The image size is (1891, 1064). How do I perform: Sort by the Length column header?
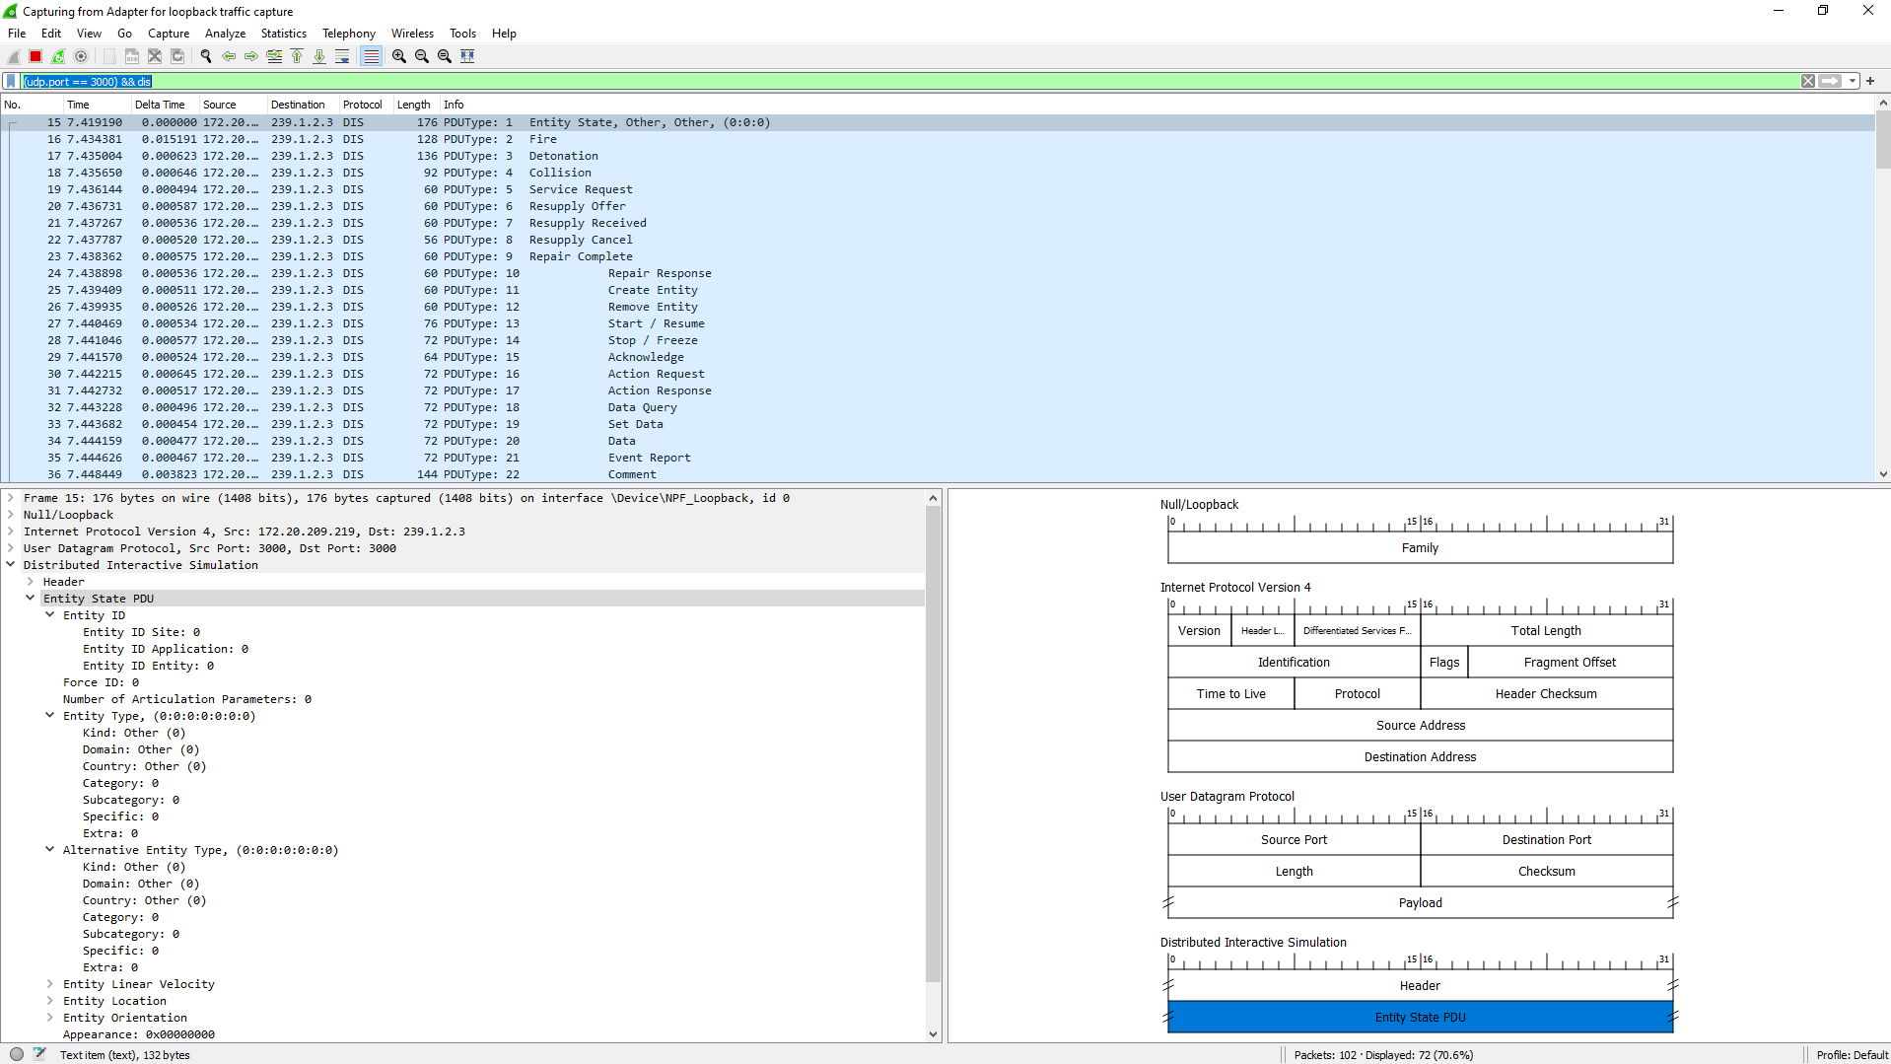(x=416, y=105)
